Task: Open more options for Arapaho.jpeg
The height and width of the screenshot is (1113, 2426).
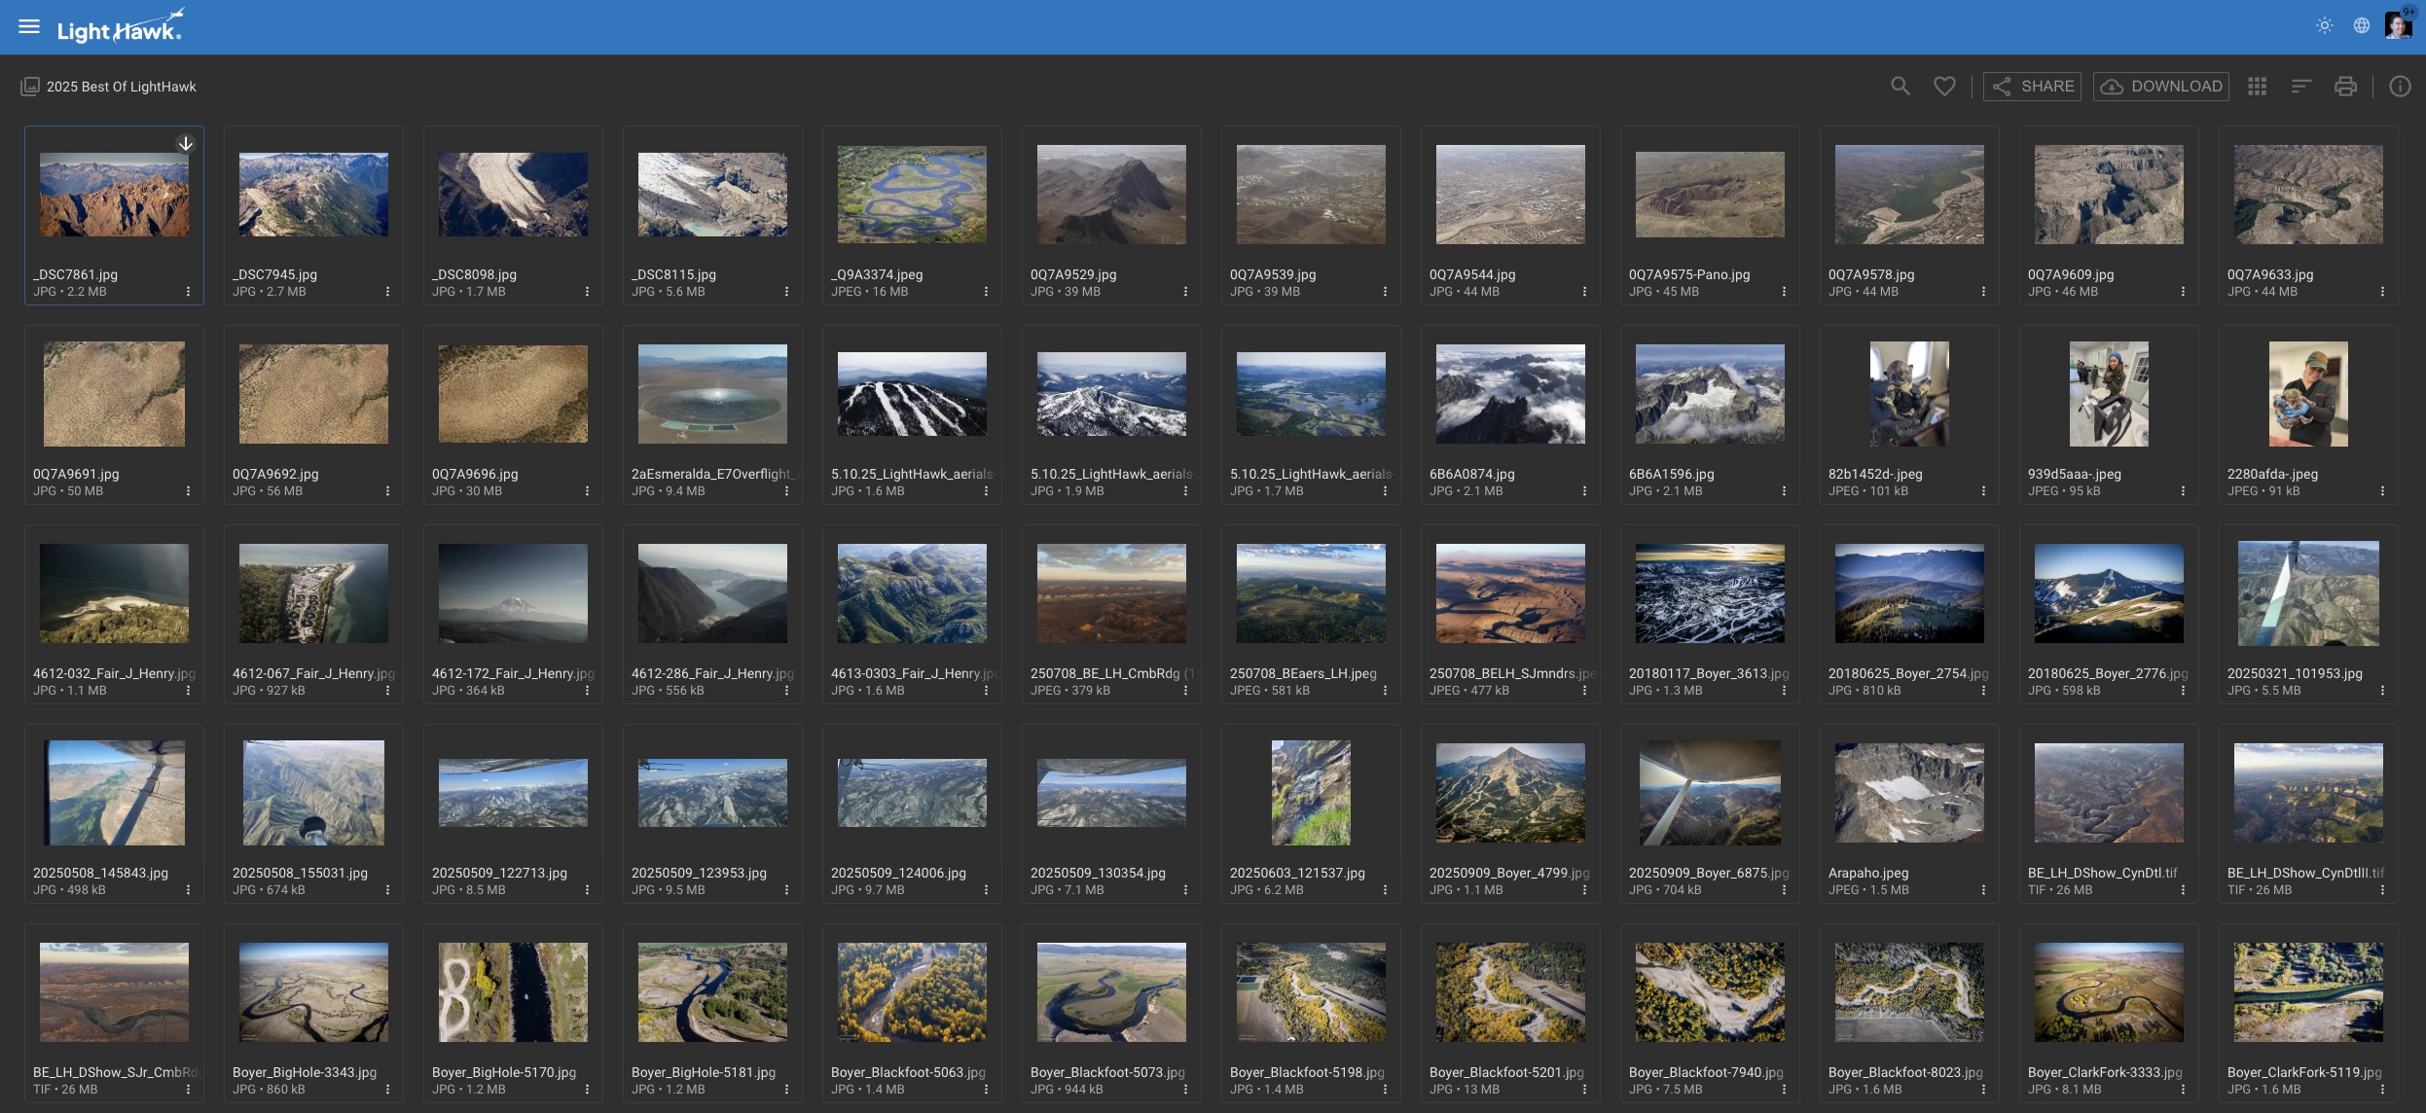Action: click(1983, 890)
